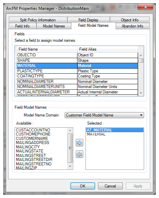Select the COATINGTYPE field row
Screen dimensions: 159x198
coord(77,76)
